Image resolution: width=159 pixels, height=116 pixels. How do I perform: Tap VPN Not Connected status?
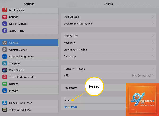point(141,75)
